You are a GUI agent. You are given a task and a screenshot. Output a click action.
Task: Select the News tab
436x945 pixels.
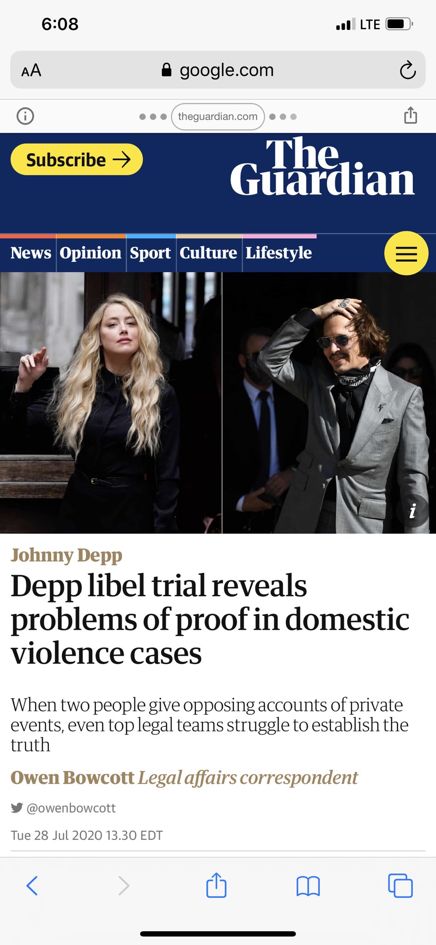click(x=30, y=253)
